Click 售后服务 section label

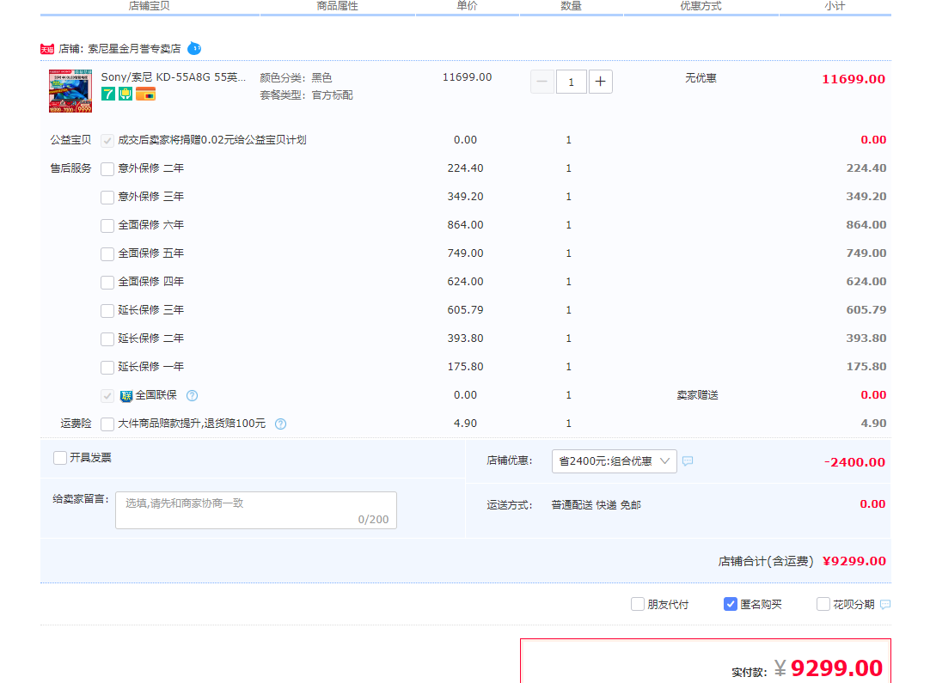click(70, 168)
